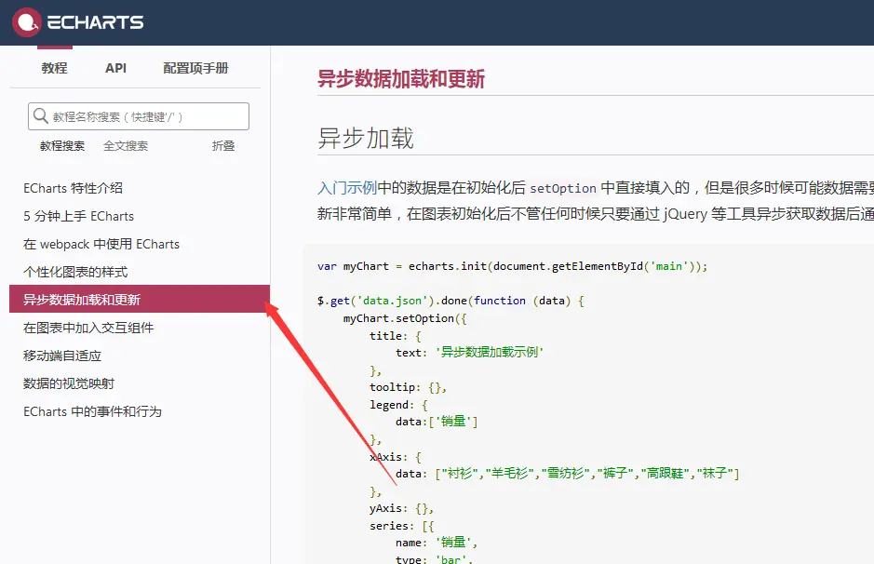Select 异步数据加载和更新 highlighted item
Viewport: 874px width, 564px height.
tap(140, 299)
